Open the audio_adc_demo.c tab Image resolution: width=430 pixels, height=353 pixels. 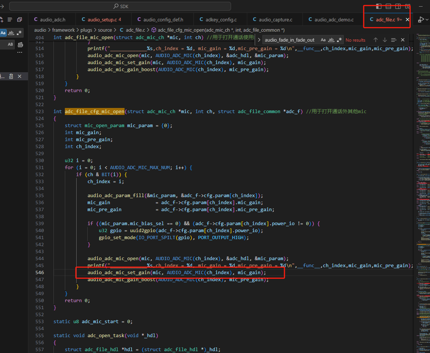[x=333, y=20]
